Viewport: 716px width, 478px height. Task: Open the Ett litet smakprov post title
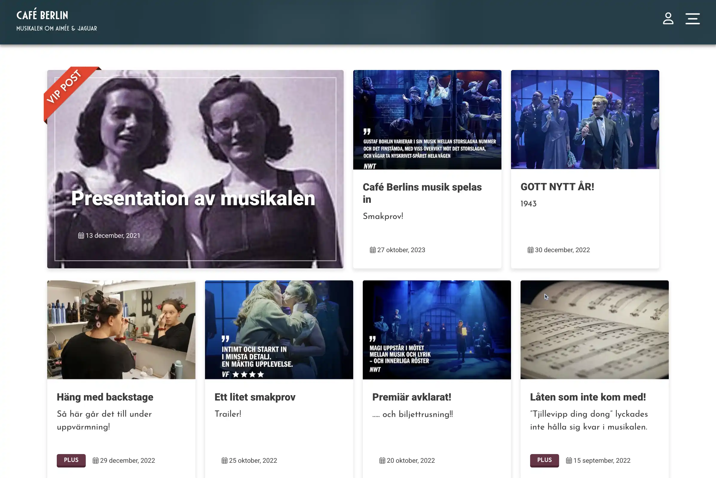255,397
